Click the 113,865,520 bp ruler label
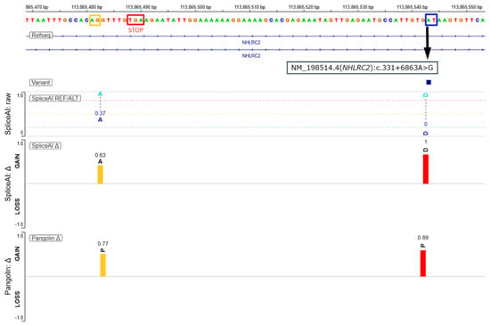The height and width of the screenshot is (325, 490). click(304, 7)
